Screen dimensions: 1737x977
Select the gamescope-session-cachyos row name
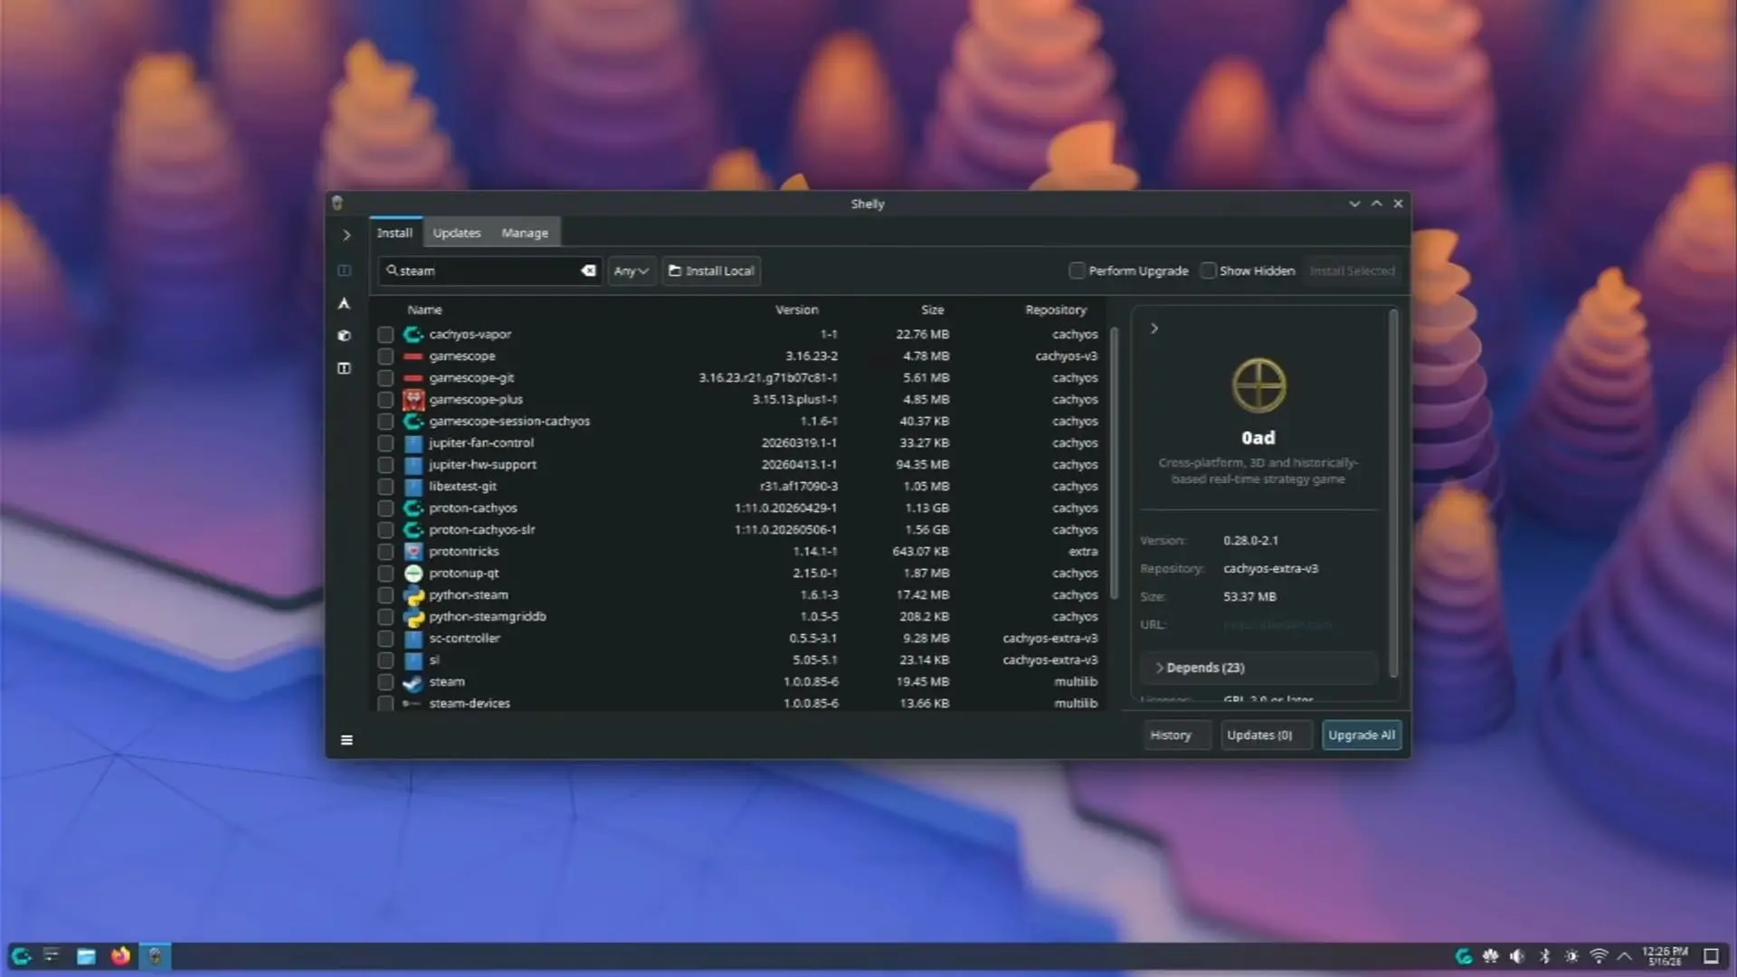tap(509, 422)
